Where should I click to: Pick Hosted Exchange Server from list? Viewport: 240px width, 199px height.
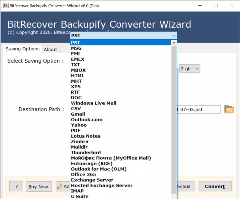click(121, 185)
